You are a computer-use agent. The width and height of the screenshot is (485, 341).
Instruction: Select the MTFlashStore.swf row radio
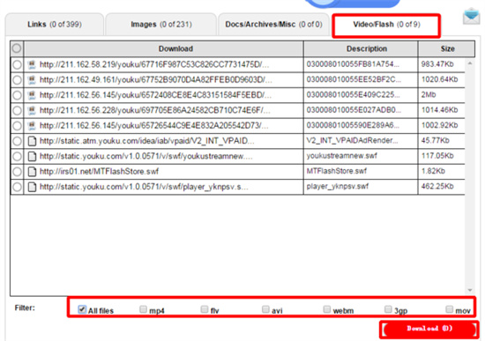coord(17,172)
